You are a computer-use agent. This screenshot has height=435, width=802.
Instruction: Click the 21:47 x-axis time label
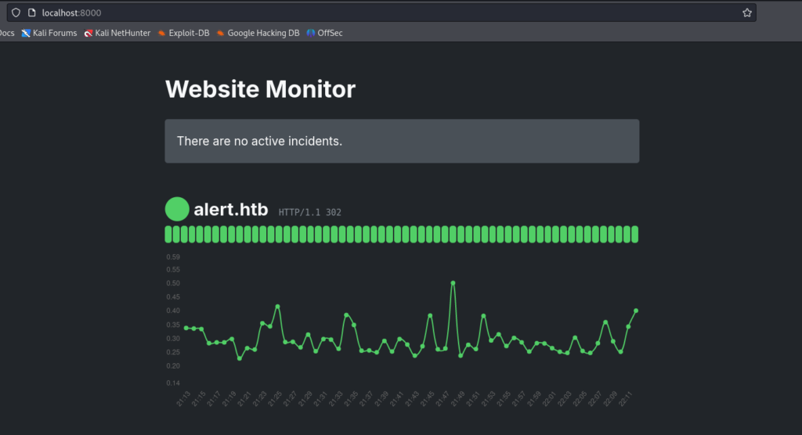pyautogui.click(x=443, y=399)
